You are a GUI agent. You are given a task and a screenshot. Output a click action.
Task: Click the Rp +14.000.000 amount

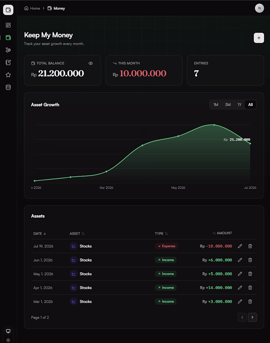(216, 288)
